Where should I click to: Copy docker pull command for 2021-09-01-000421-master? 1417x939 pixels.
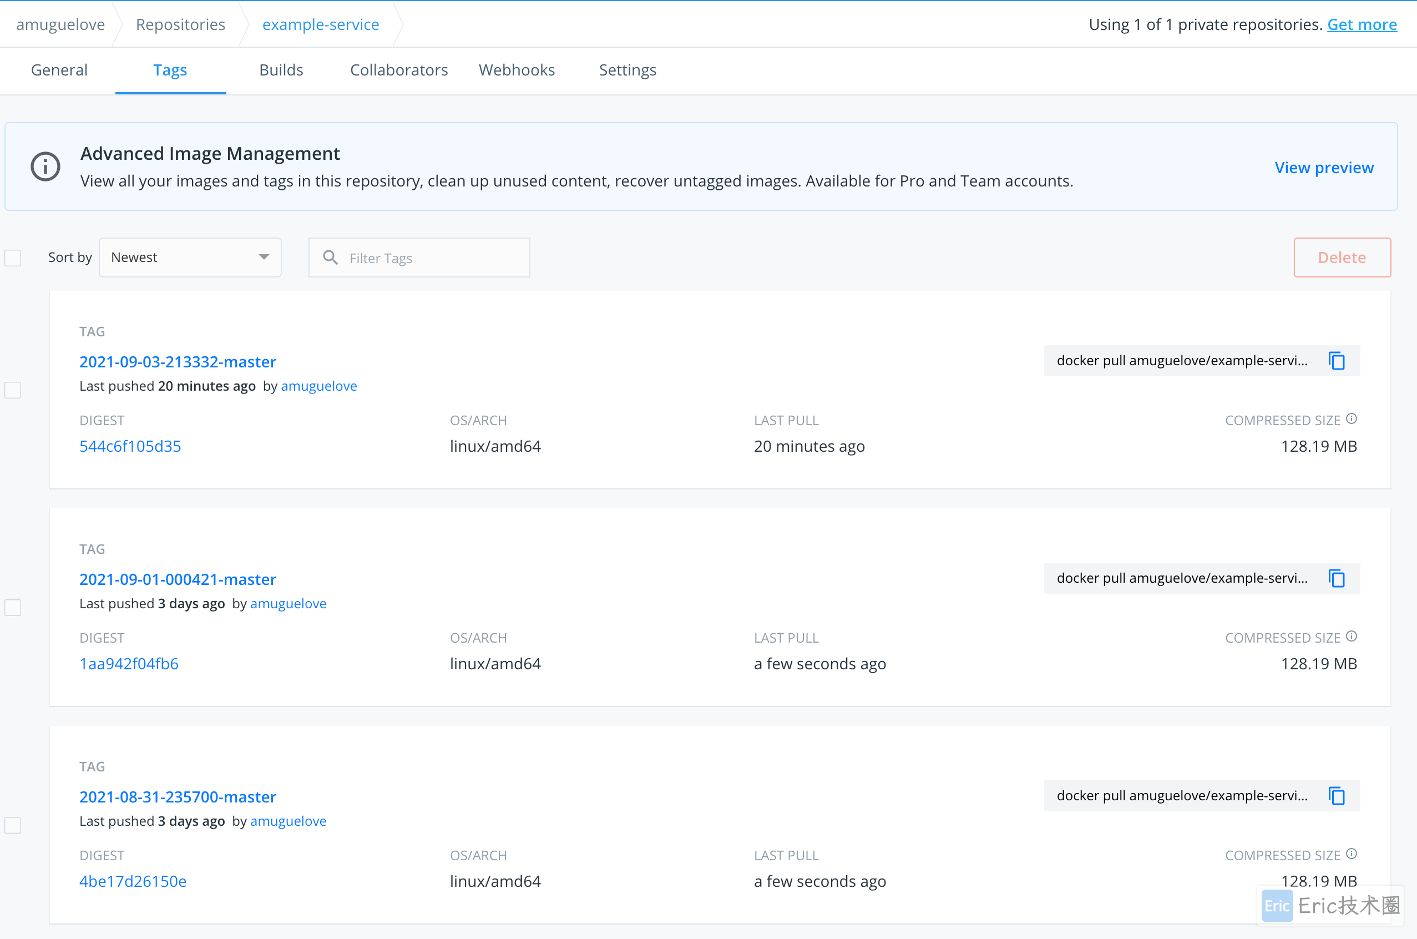pos(1337,578)
